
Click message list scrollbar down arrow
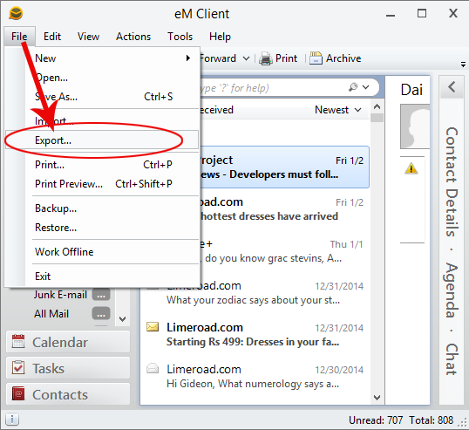(377, 398)
